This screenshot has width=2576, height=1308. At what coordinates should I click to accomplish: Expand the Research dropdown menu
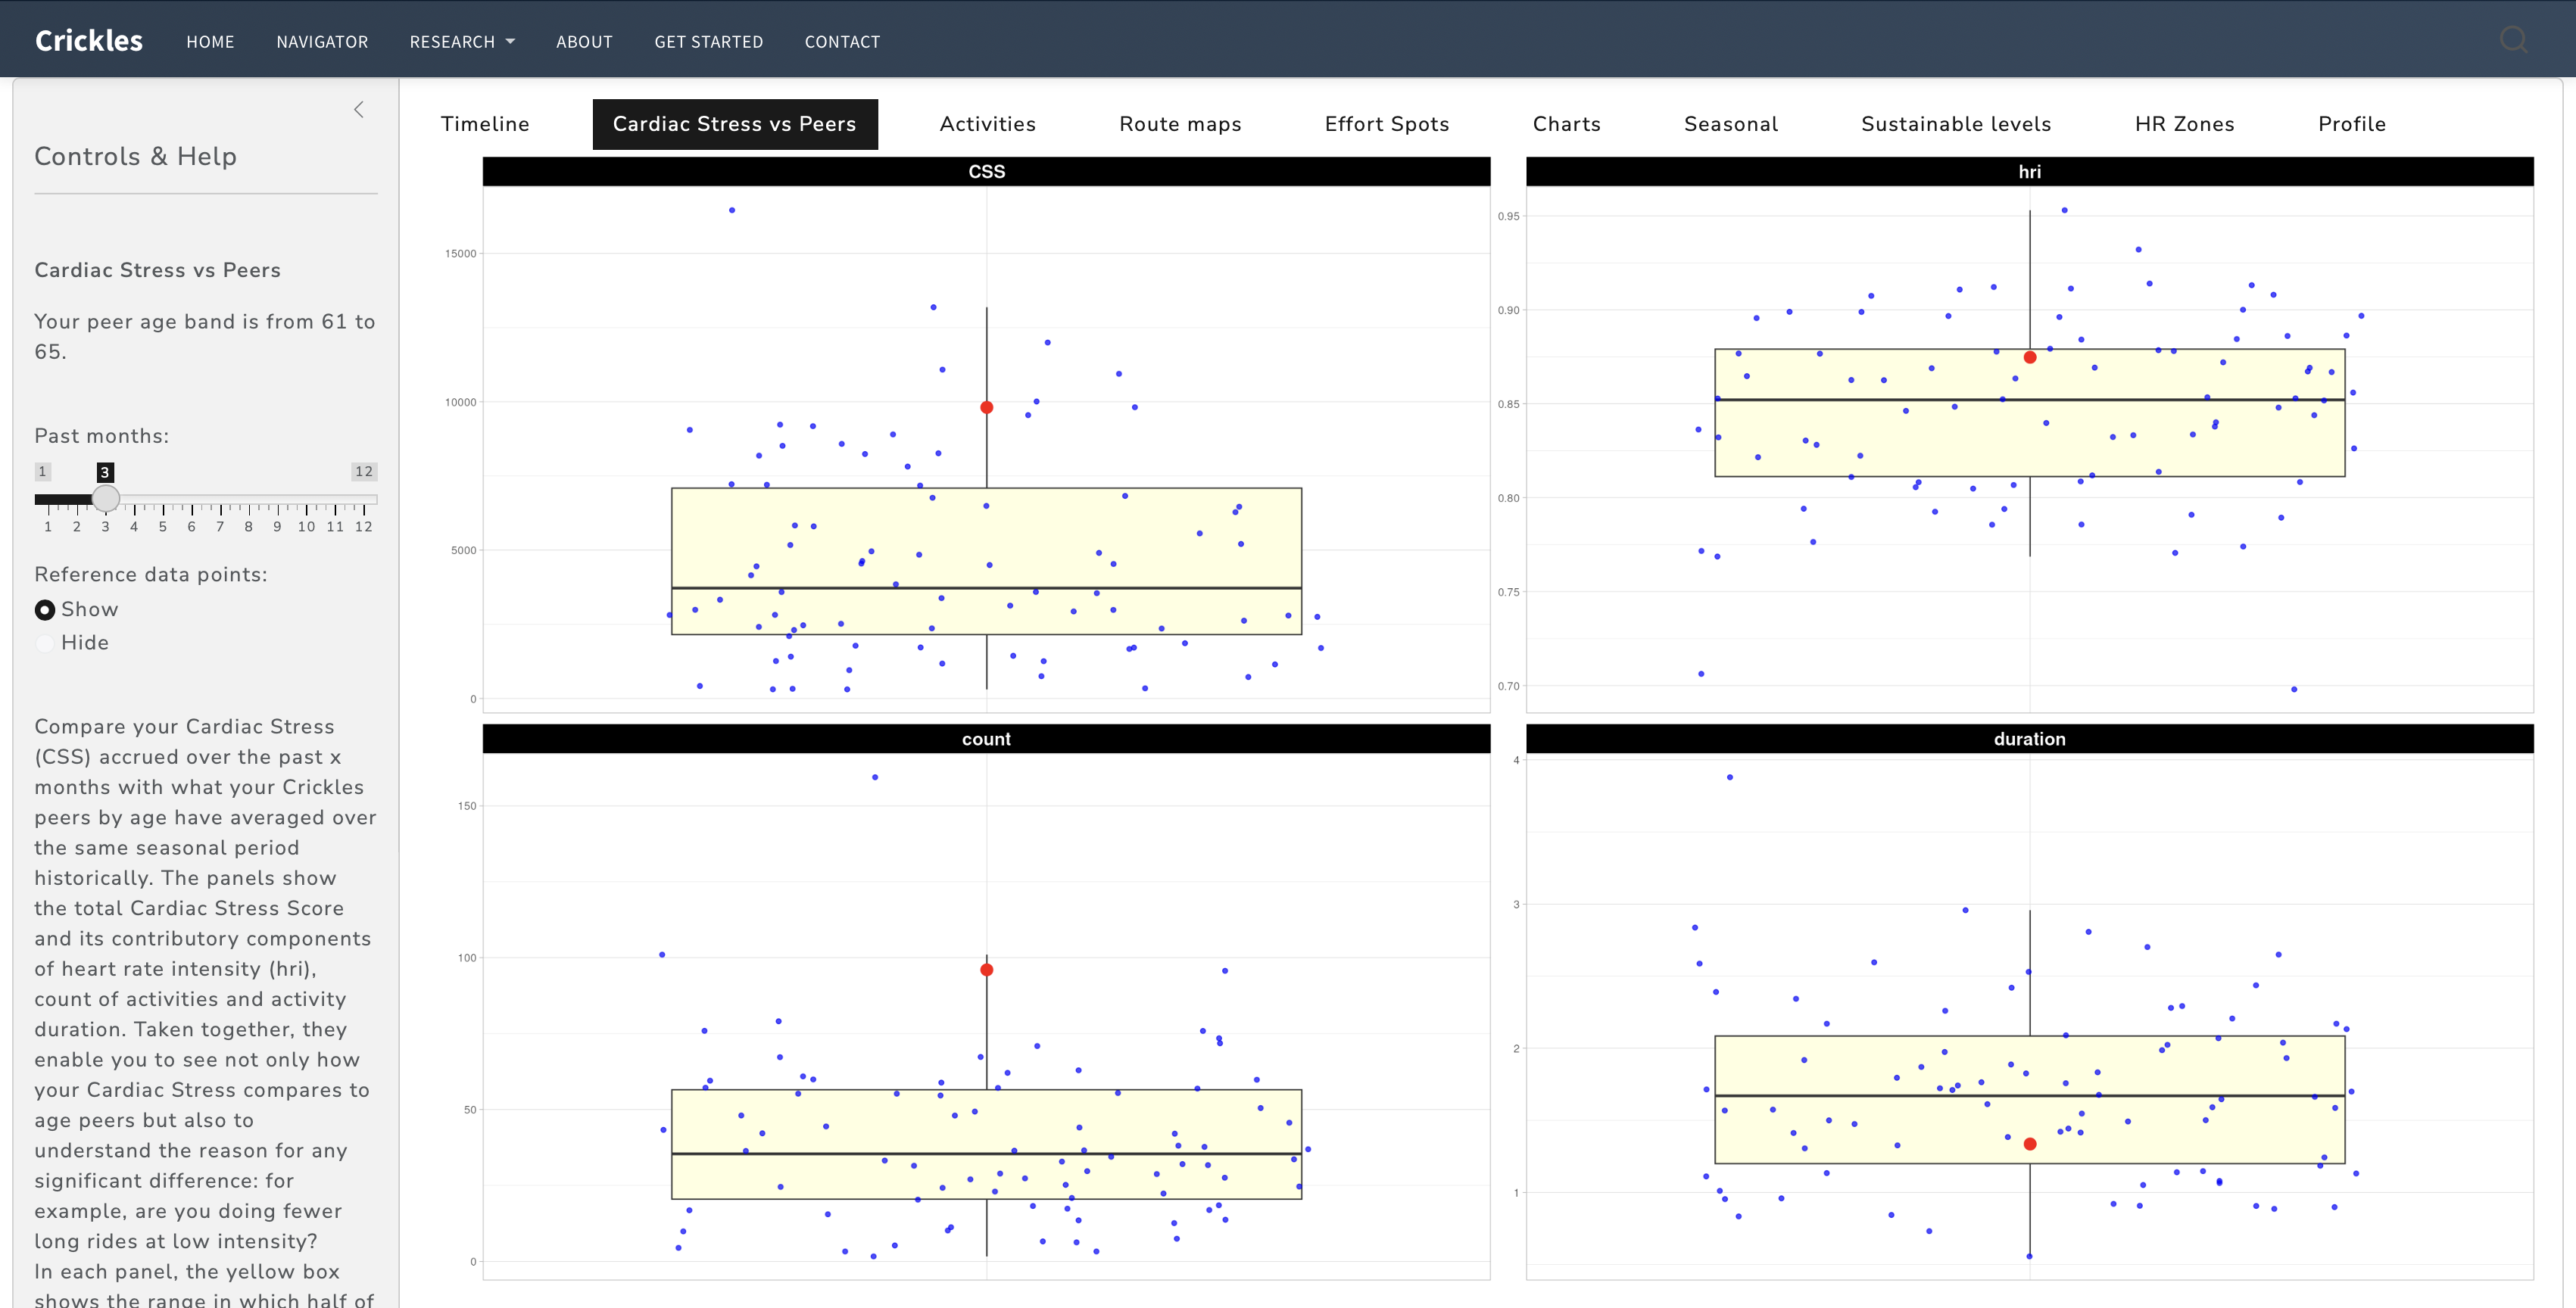461,42
